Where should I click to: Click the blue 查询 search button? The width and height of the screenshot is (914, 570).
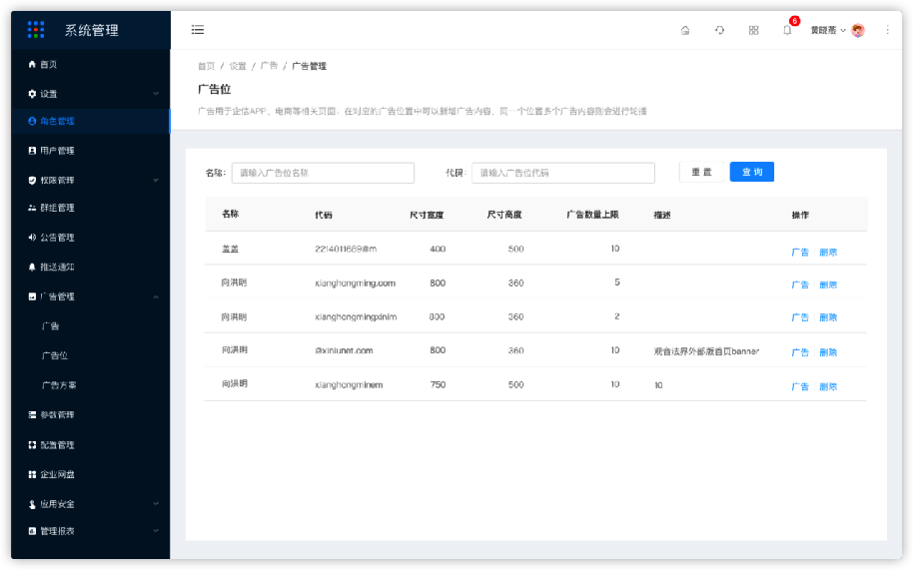coord(752,172)
